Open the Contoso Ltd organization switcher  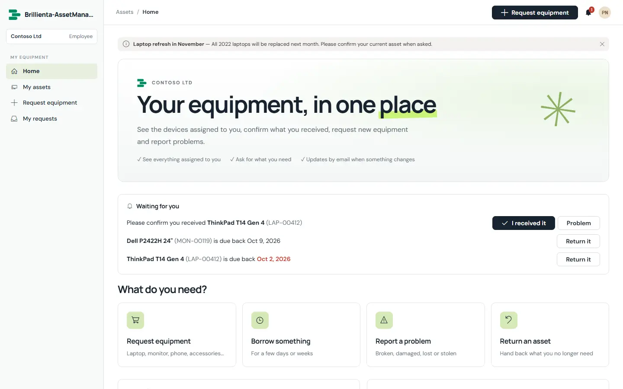coord(51,36)
